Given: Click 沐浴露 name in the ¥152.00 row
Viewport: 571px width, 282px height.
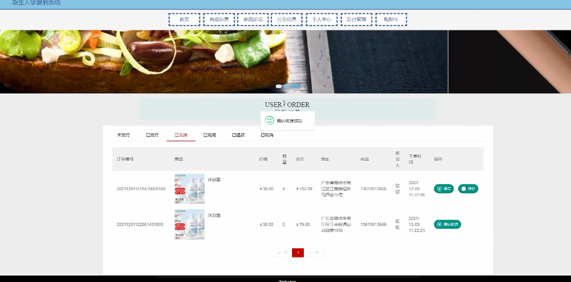Looking at the screenshot, I should pos(214,180).
